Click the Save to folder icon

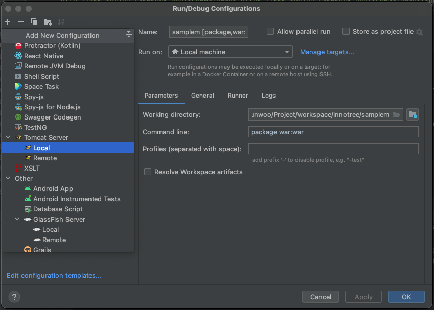[x=48, y=22]
